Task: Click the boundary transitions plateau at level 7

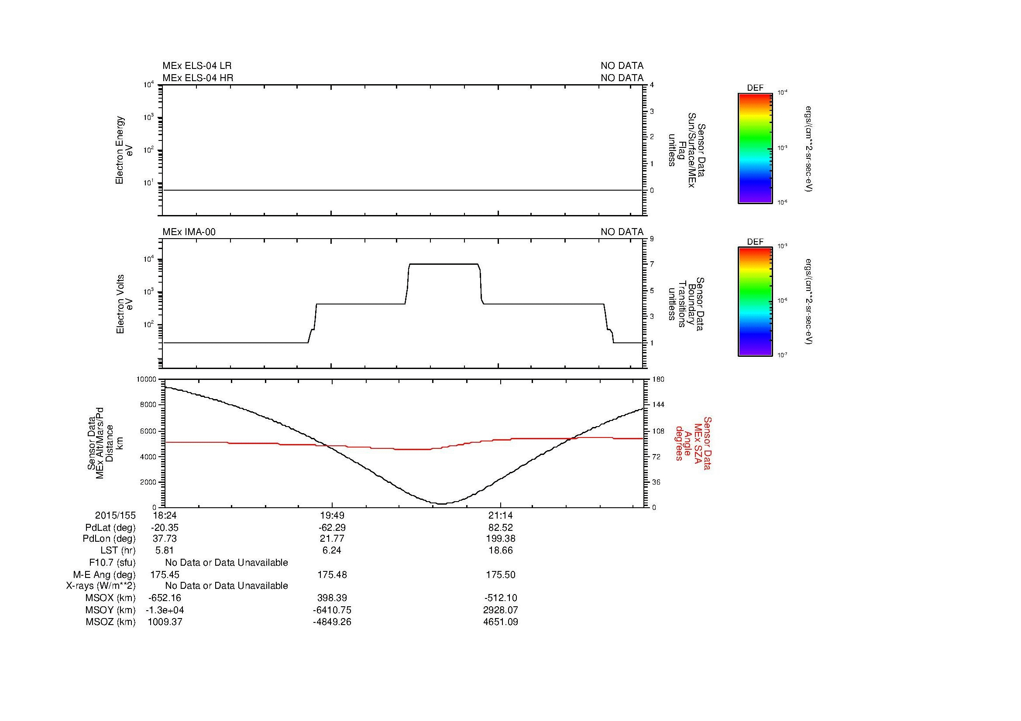Action: 443,264
